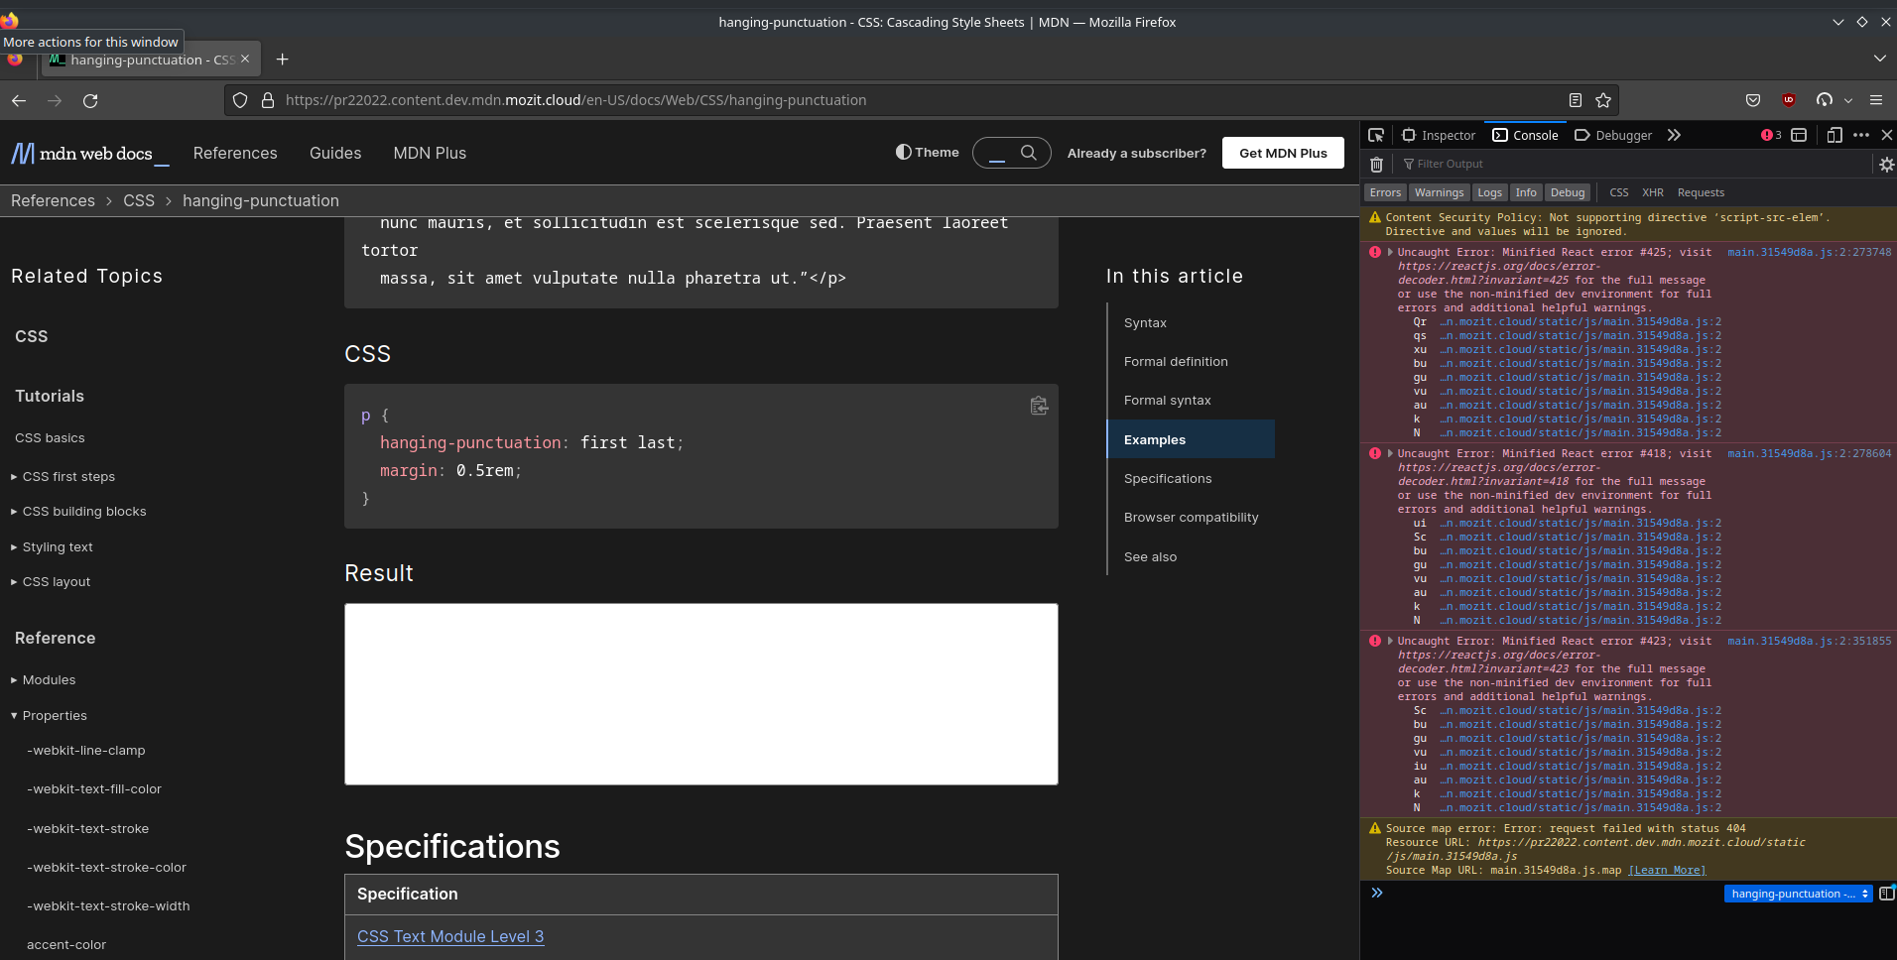Expand React error #425 stack trace
Viewport: 1897px width, 960px height.
[x=1390, y=252]
